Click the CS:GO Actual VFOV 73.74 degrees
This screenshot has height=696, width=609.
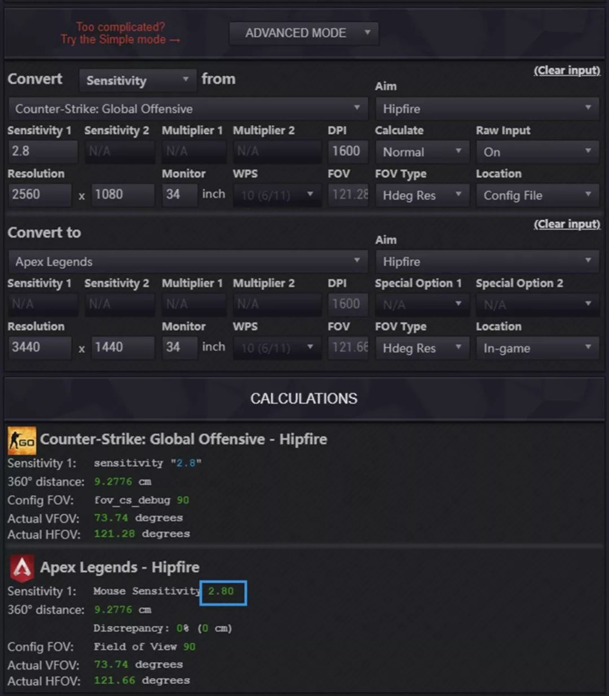139,518
